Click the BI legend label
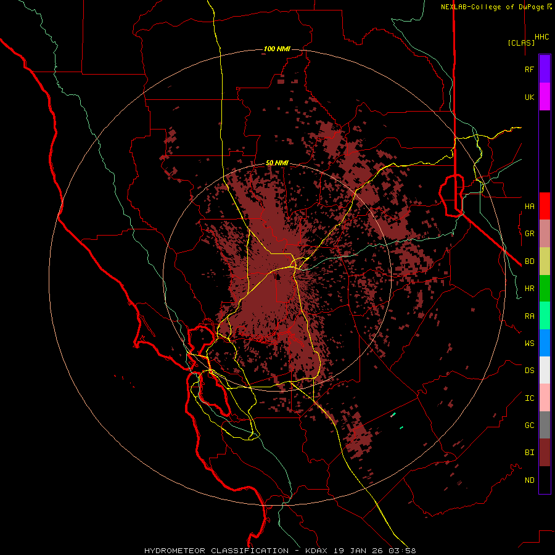The height and width of the screenshot is (555, 555). click(529, 453)
